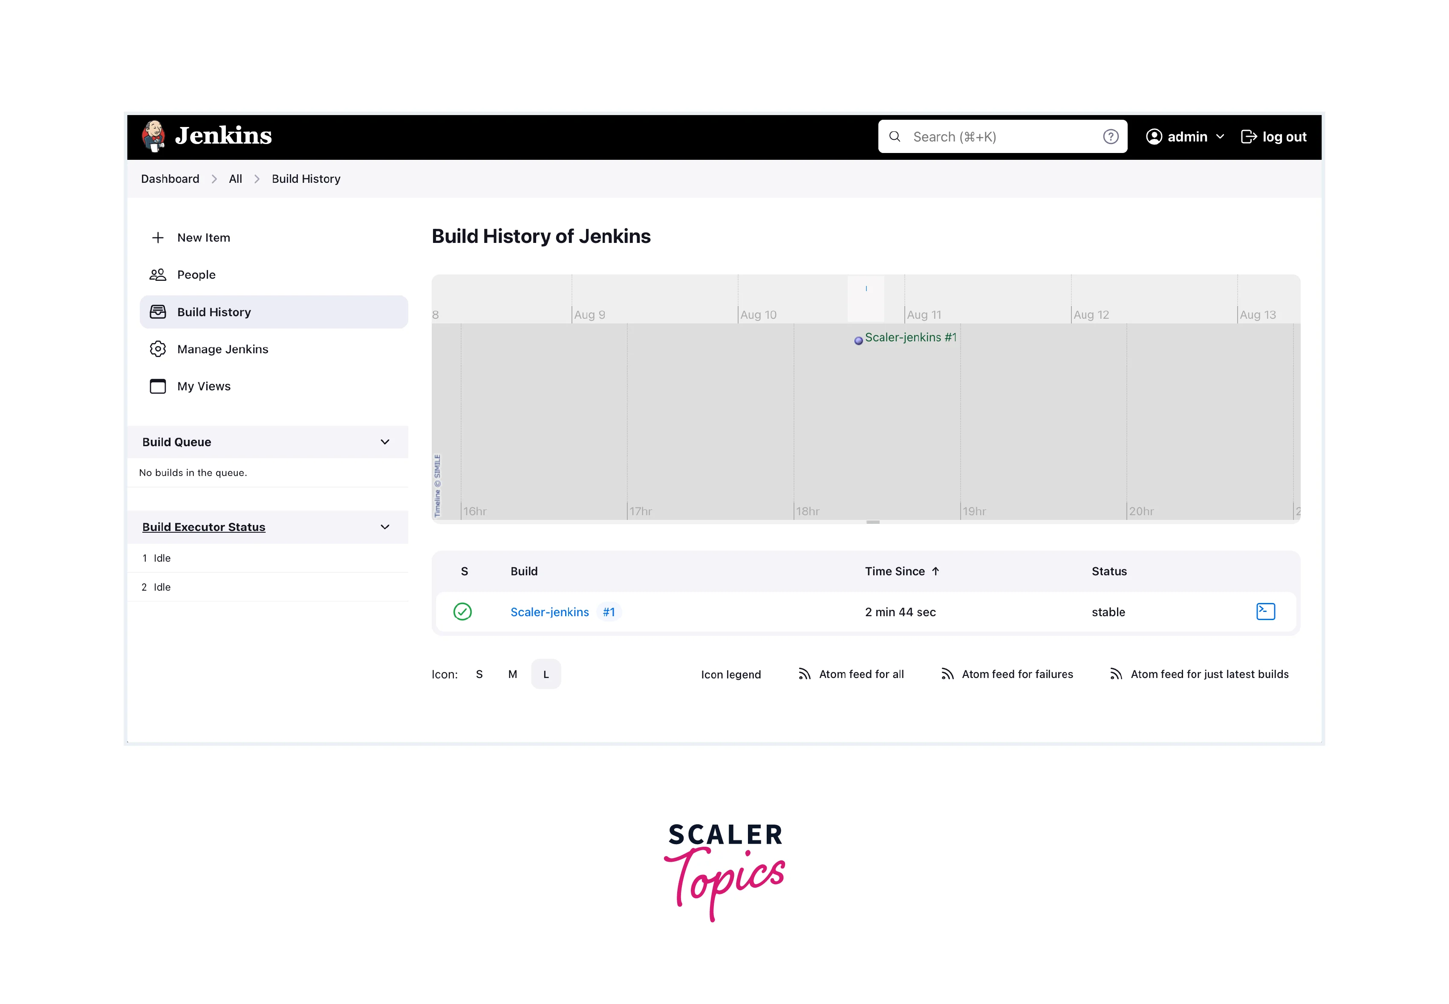This screenshot has width=1449, height=1004.
Task: Select small icon size S
Action: [x=479, y=674]
